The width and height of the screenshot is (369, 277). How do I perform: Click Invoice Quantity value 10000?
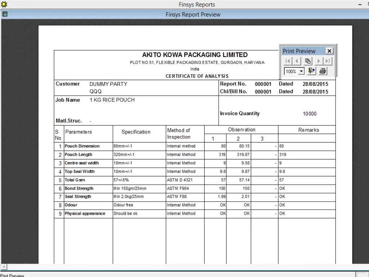click(x=310, y=114)
